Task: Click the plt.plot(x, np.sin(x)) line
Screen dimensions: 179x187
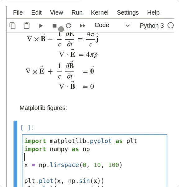Action: click(x=64, y=181)
